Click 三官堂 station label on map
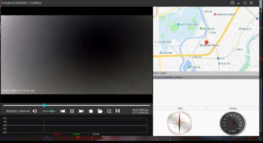This screenshot has width=263, height=143. 212,33
